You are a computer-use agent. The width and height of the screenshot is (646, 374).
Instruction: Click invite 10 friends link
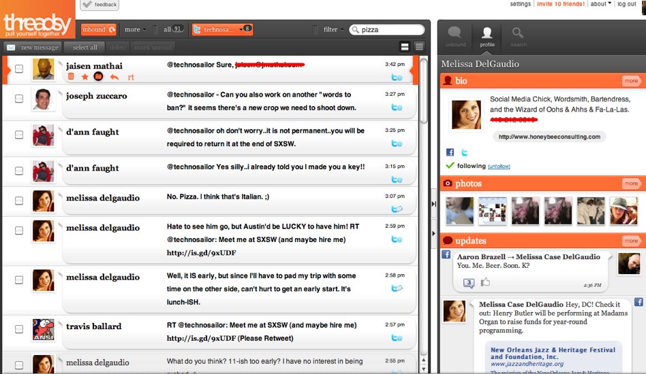pos(560,3)
